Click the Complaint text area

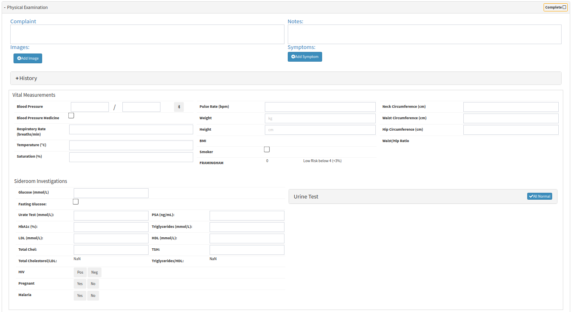tap(147, 34)
